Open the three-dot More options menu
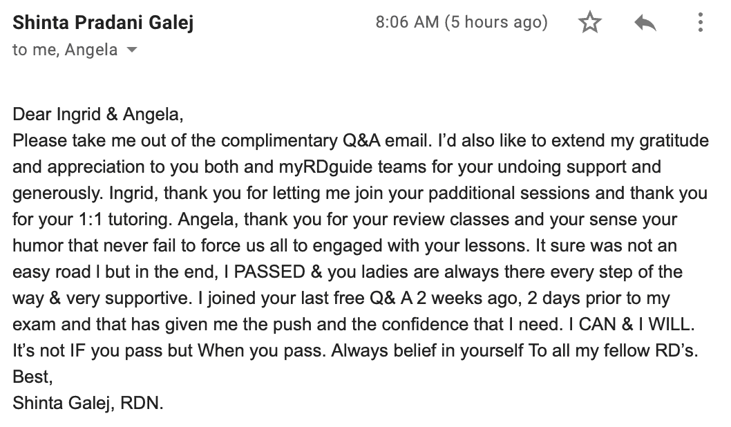Image resolution: width=731 pixels, height=427 pixels. pyautogui.click(x=700, y=23)
